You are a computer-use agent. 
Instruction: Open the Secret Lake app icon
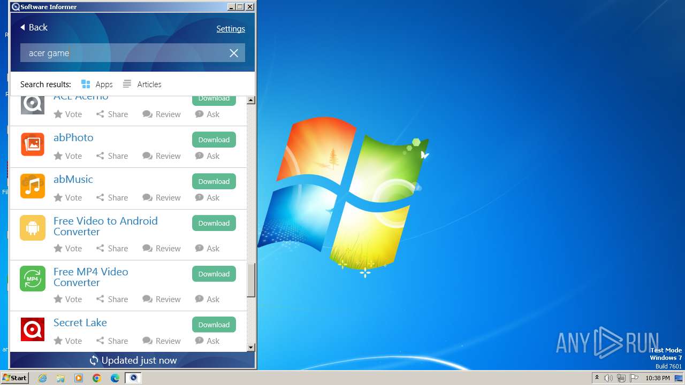[x=33, y=329]
